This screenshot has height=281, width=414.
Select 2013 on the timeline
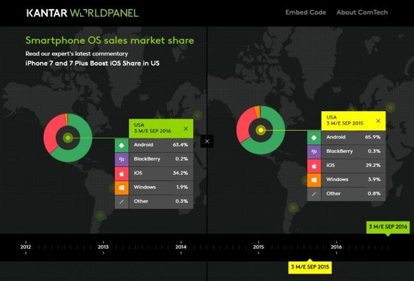pos(103,246)
